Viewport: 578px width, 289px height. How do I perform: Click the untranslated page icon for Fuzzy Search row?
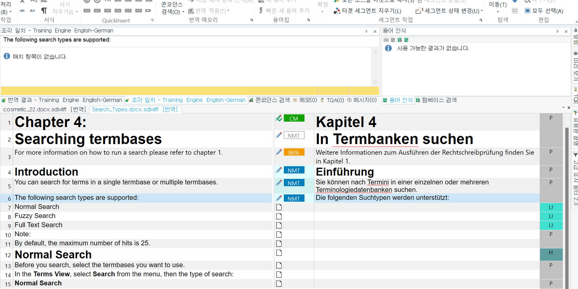pos(279,216)
